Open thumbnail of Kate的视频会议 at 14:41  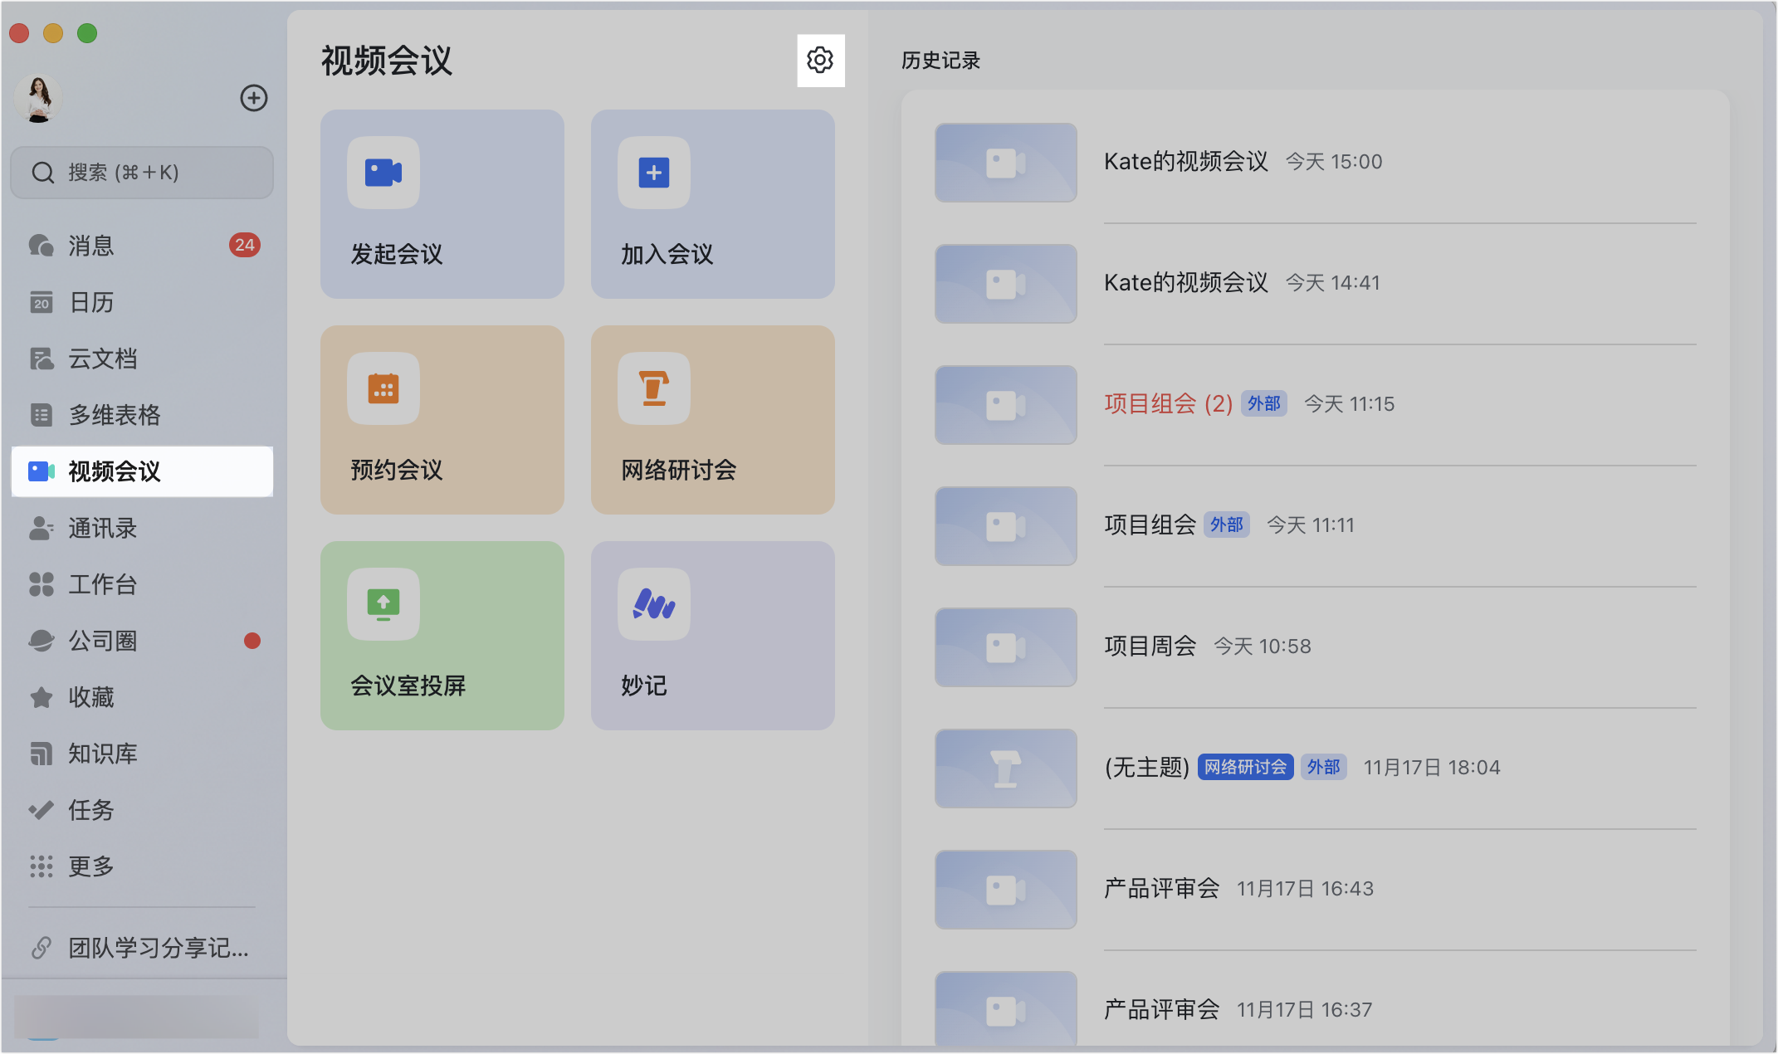coord(1006,284)
